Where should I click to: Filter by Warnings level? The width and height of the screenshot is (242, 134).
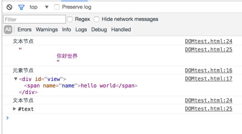[x=47, y=30]
